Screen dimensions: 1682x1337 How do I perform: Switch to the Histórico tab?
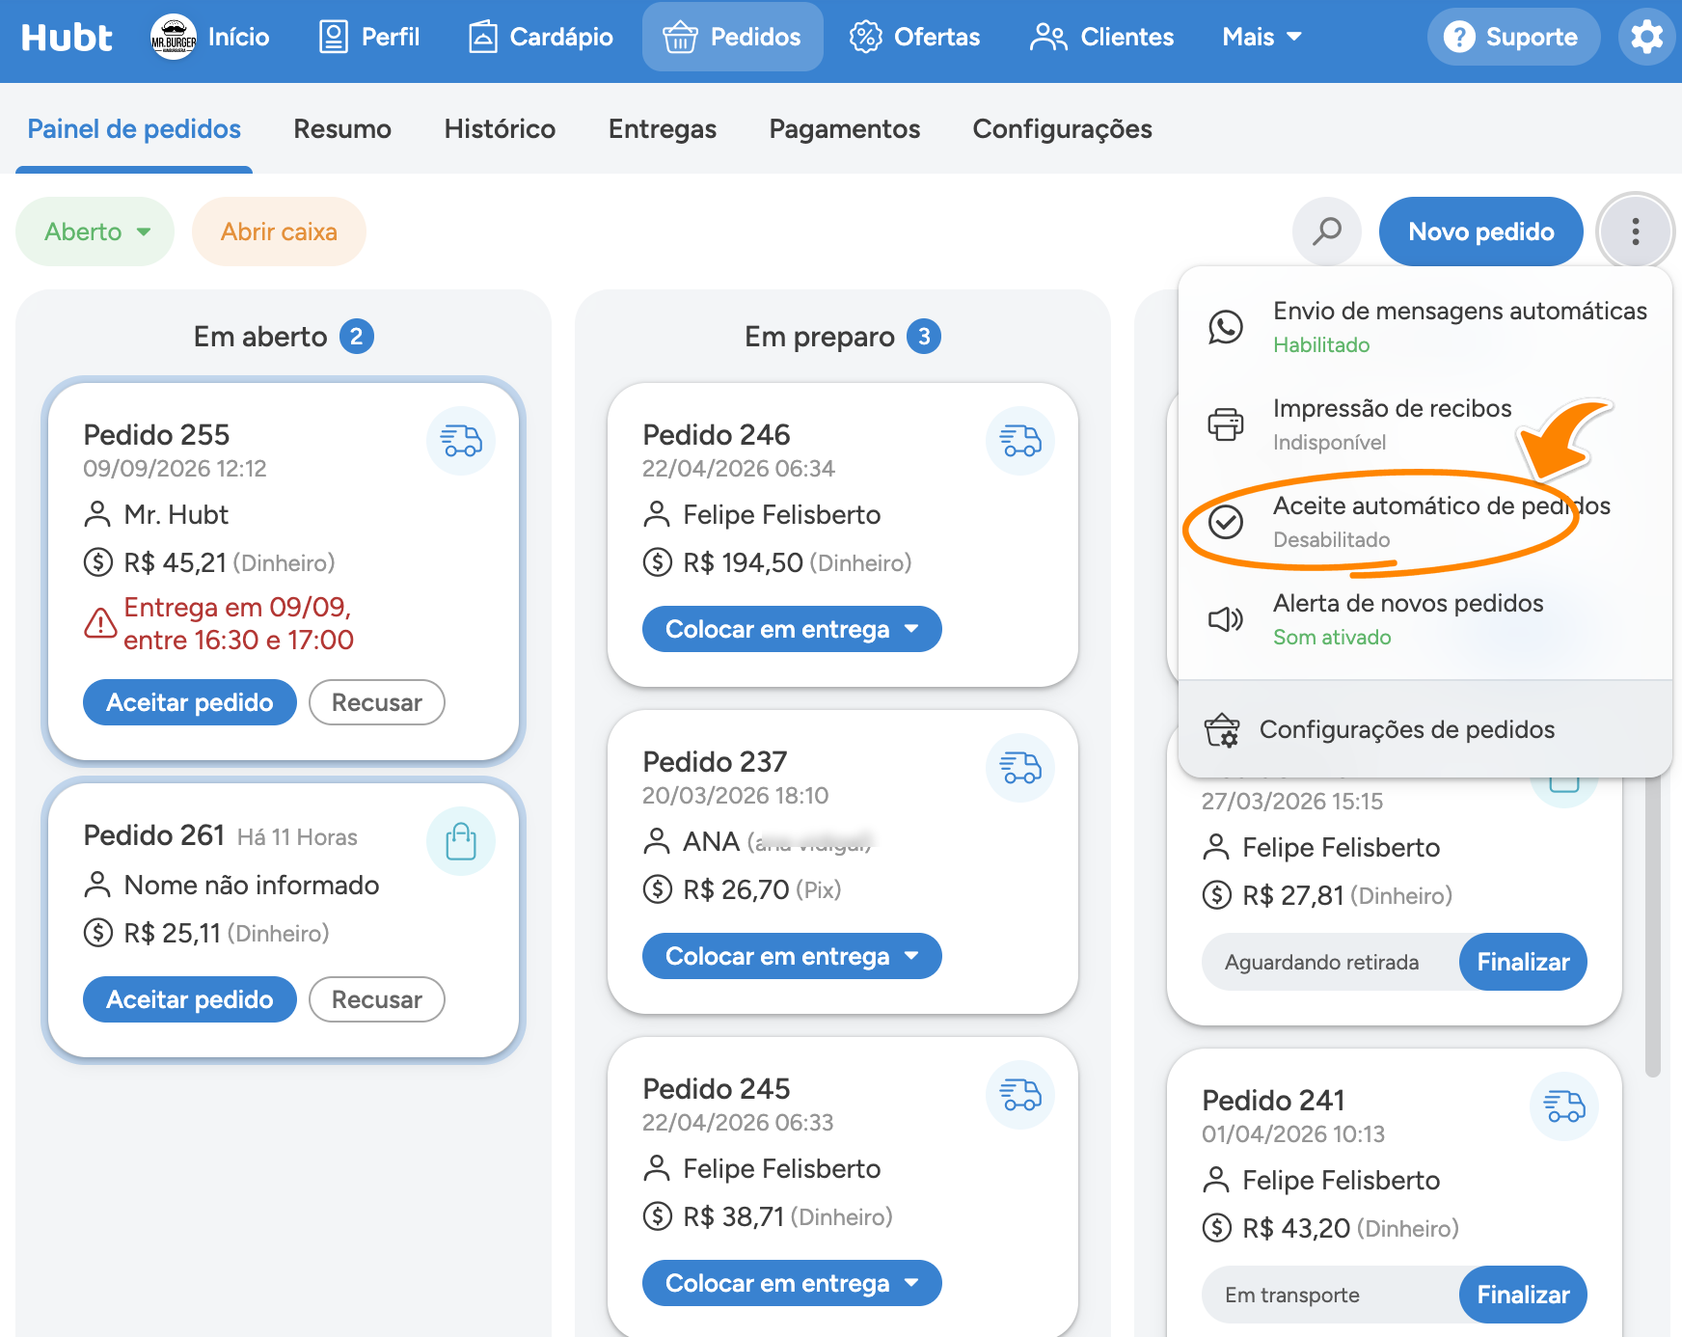500,129
